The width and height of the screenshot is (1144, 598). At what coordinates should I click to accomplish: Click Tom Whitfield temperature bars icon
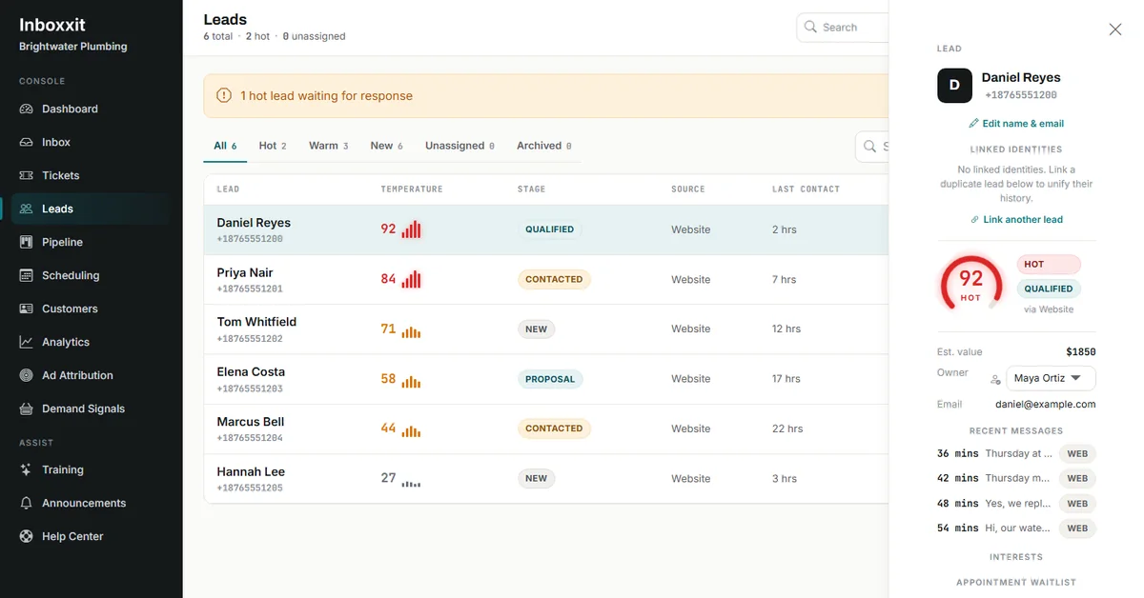411,332
